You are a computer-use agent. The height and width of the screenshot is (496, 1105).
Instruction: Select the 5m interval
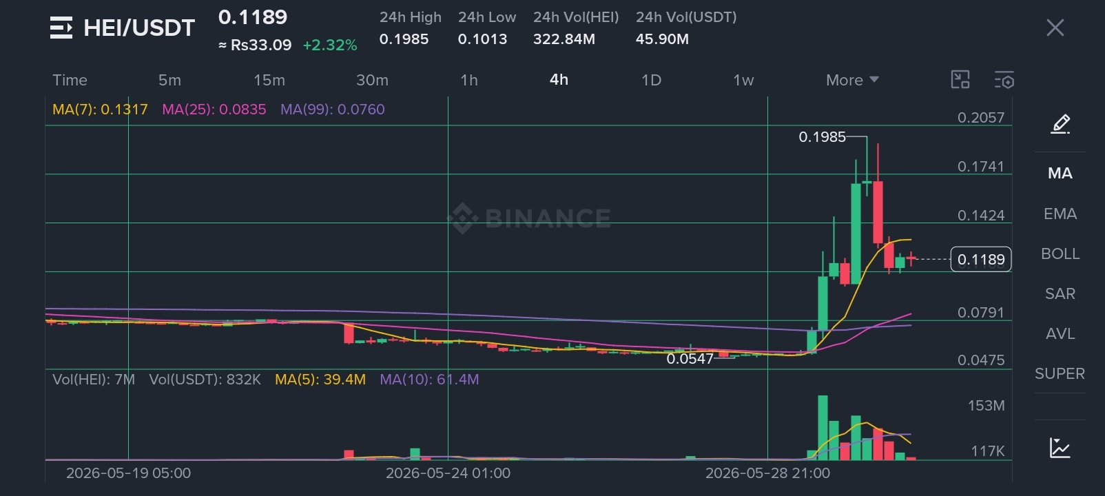coord(169,80)
